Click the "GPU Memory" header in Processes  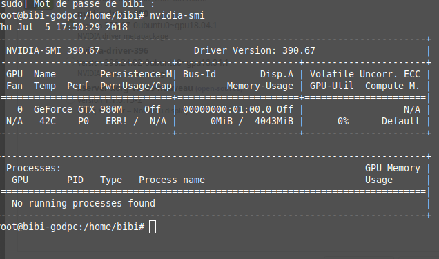point(393,168)
